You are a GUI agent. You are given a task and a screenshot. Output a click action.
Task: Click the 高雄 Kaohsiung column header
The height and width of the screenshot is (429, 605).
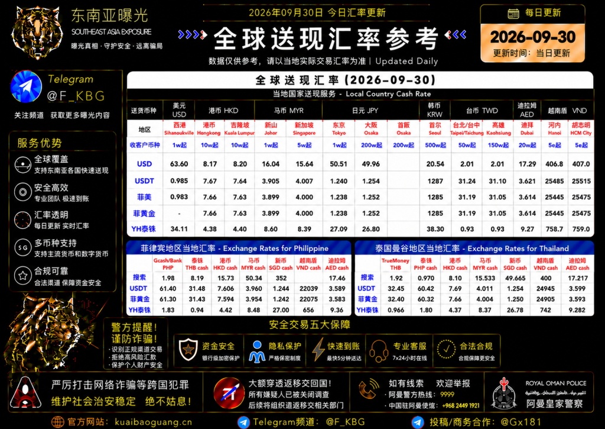click(498, 129)
